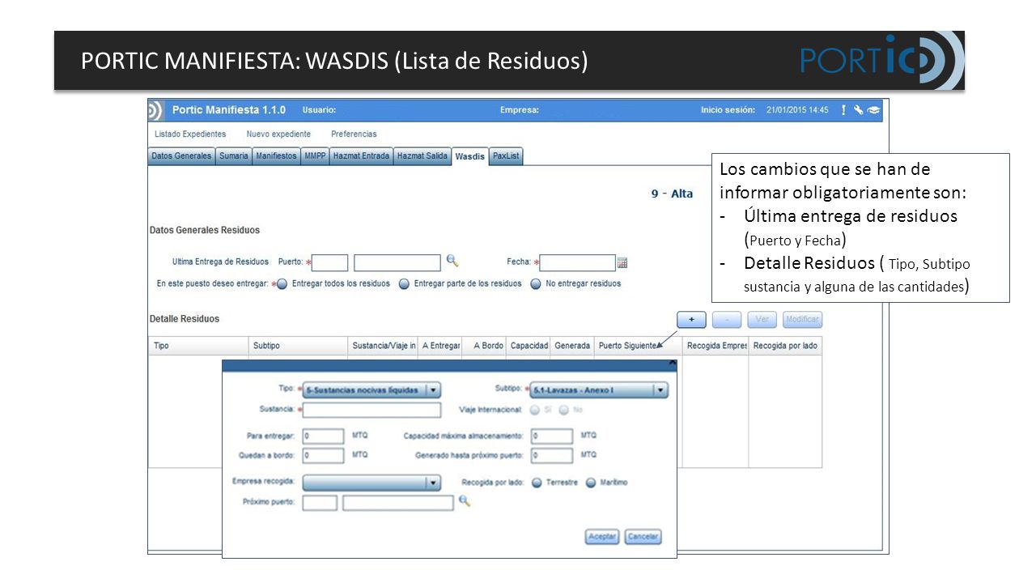Click Generado hasta próximo puerto field
Image resolution: width=1036 pixels, height=583 pixels.
[x=552, y=456]
